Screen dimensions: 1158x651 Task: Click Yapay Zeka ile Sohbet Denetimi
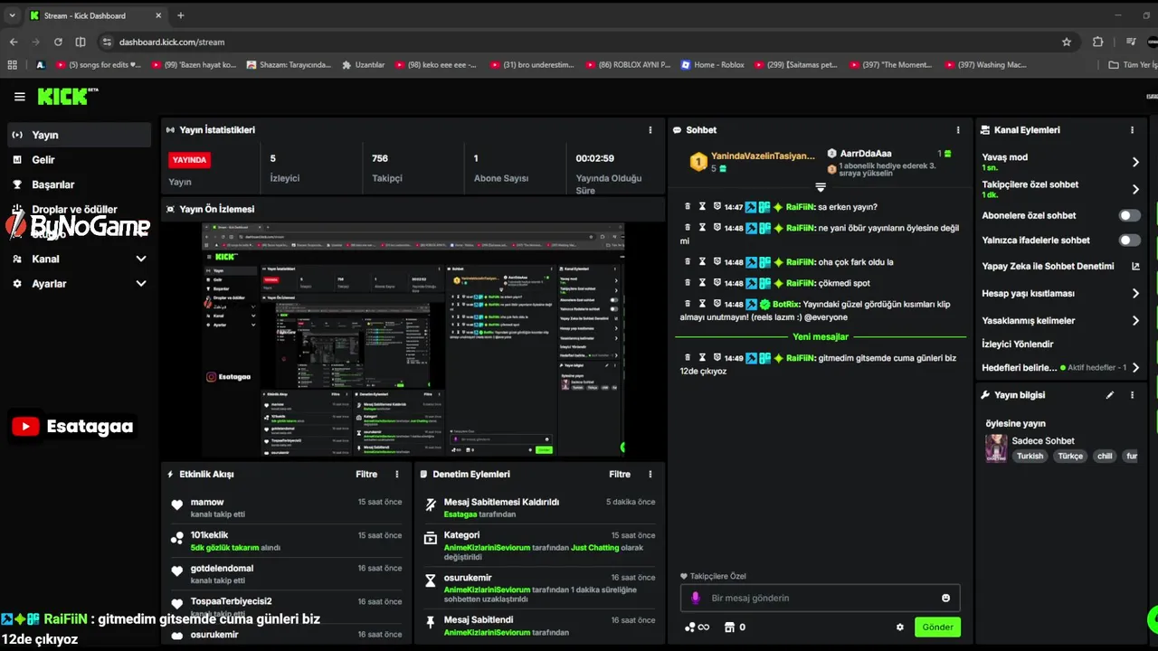pyautogui.click(x=1048, y=266)
